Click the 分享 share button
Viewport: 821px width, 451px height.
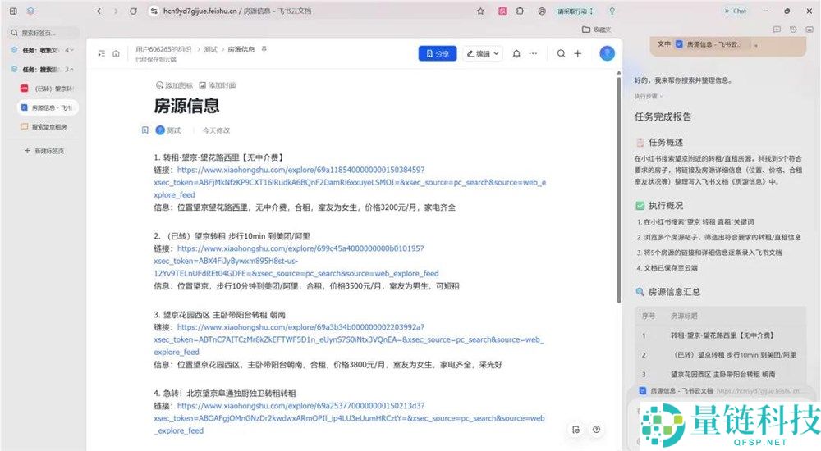[438, 53]
